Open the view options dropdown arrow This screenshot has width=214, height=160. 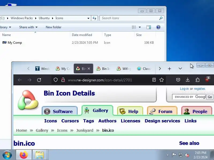(140, 27)
